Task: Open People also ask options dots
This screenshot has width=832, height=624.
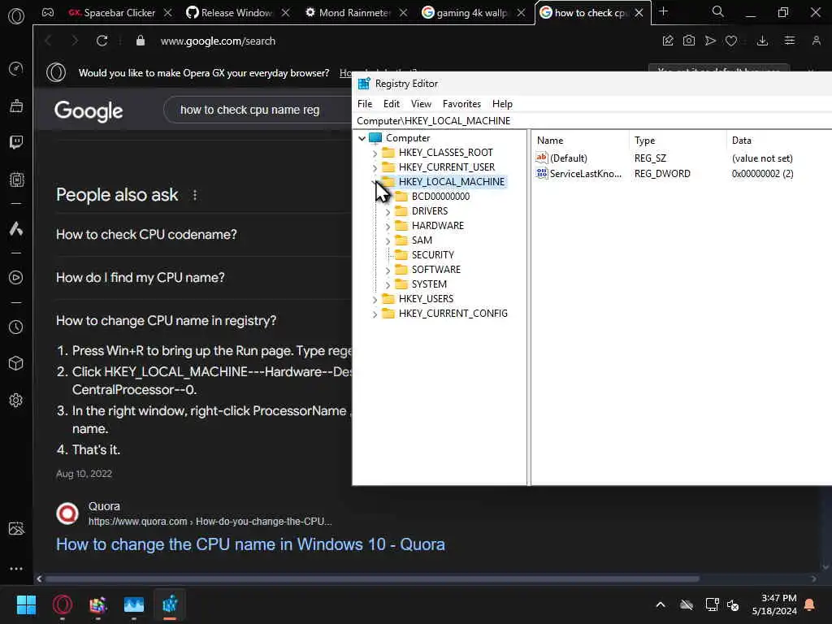Action: (x=195, y=195)
